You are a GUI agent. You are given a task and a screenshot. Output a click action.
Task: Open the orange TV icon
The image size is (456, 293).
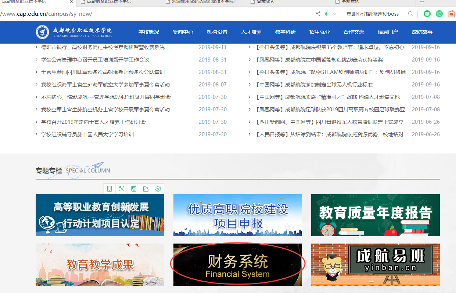(x=451, y=14)
